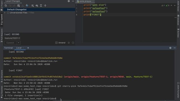
Task: Click the Commit button
Action: click(10, 43)
